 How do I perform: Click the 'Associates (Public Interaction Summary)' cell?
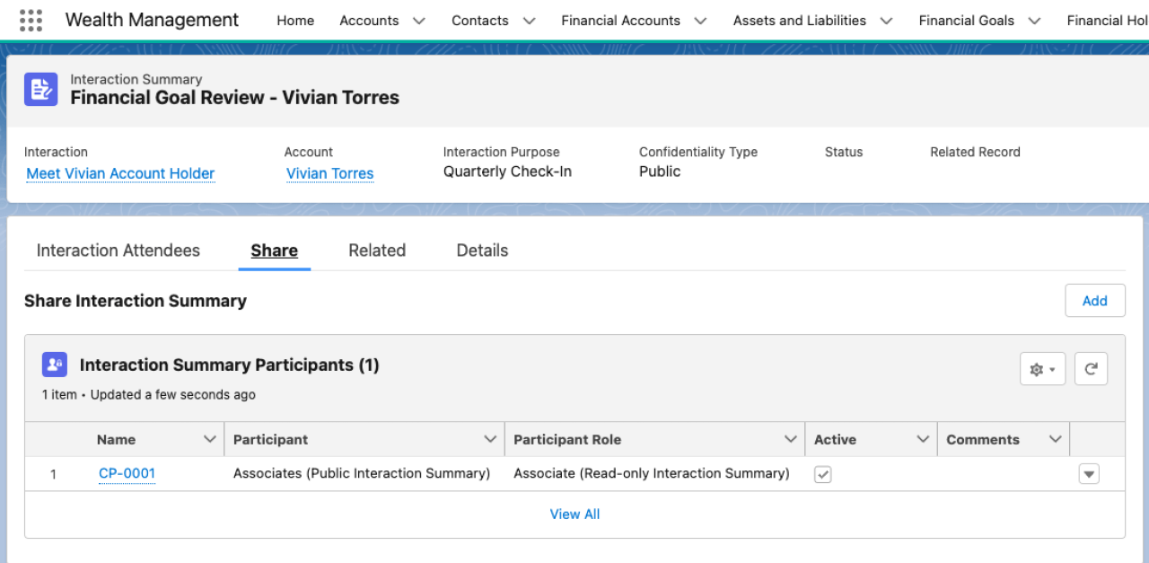click(x=362, y=473)
